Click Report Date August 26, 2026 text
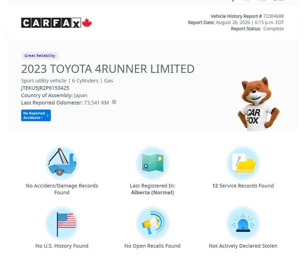The image size is (304, 257). [236, 22]
